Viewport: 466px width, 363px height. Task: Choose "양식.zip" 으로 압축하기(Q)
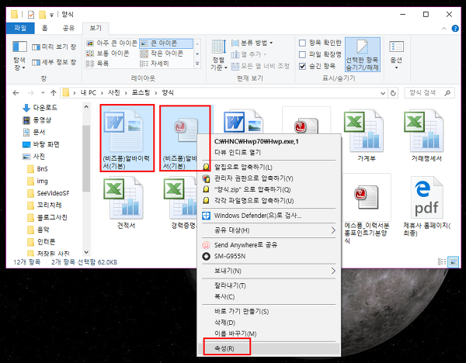pyautogui.click(x=269, y=189)
